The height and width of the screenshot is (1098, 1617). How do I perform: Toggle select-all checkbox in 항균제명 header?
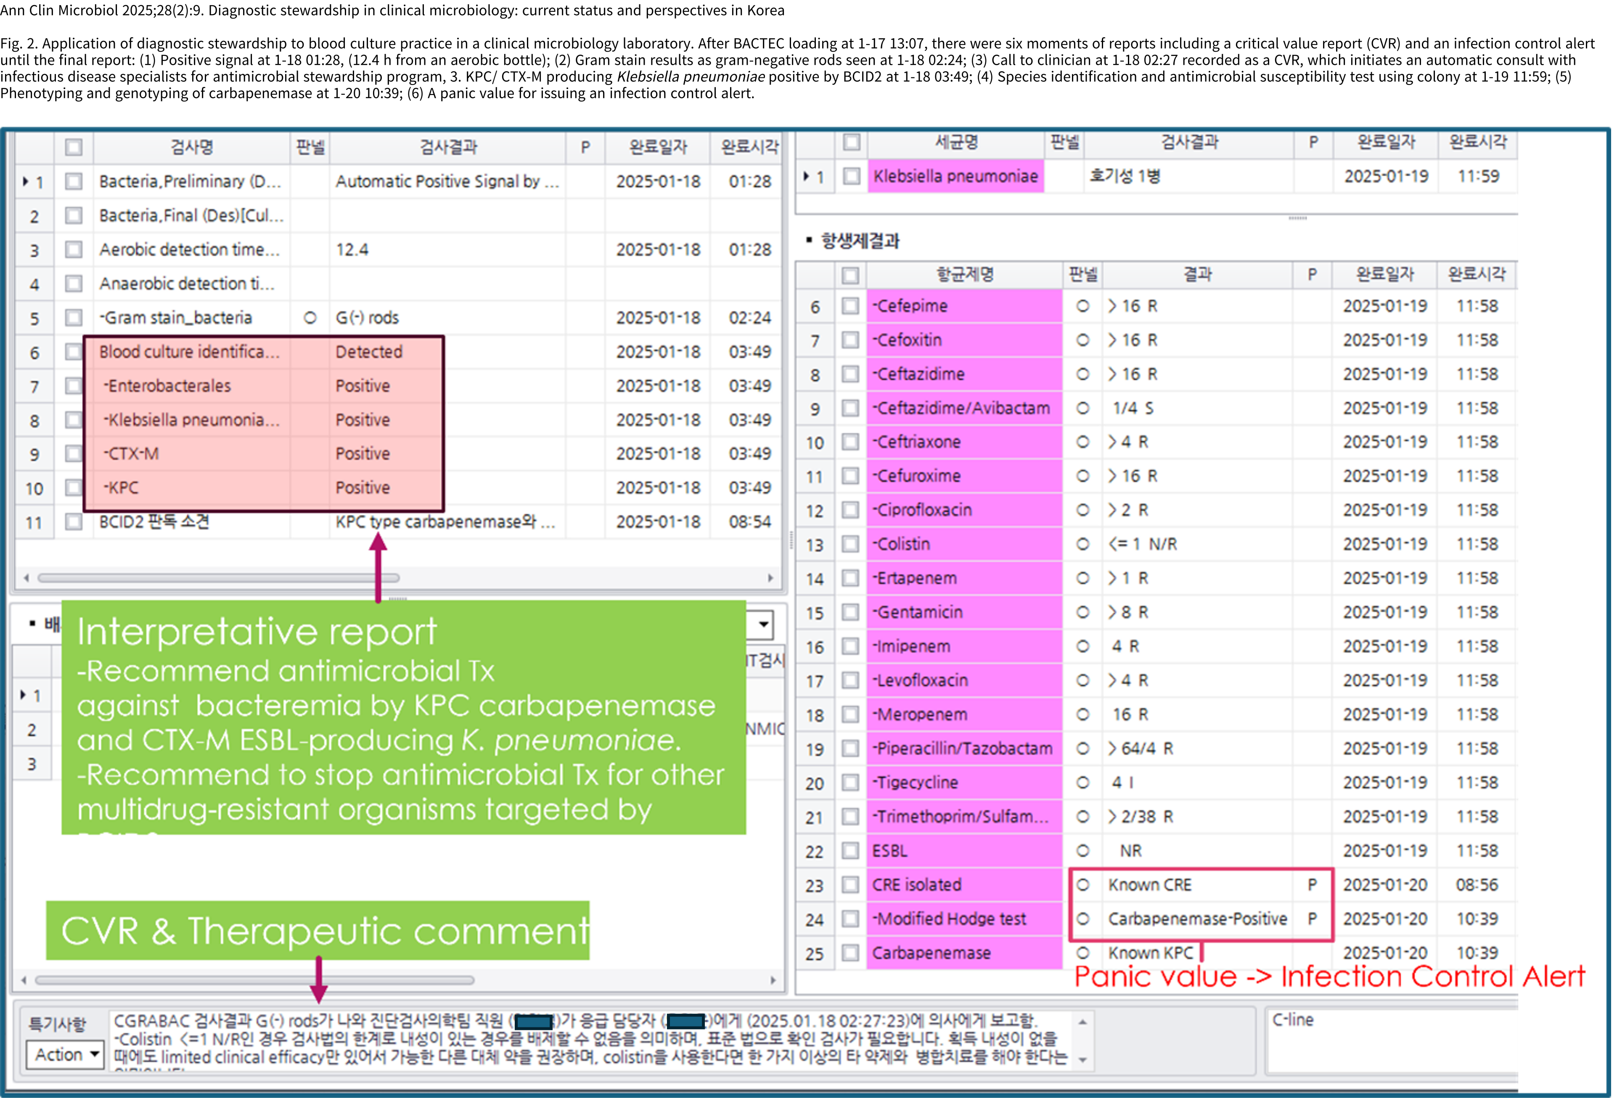click(850, 275)
